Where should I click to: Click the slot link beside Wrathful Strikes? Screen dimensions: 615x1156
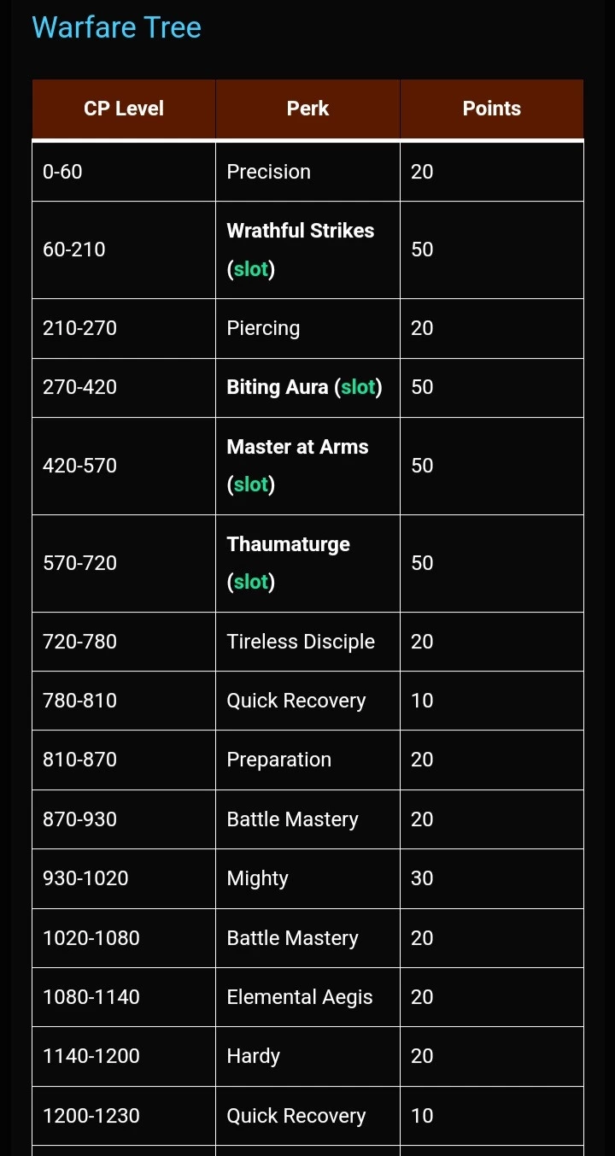pyautogui.click(x=251, y=269)
